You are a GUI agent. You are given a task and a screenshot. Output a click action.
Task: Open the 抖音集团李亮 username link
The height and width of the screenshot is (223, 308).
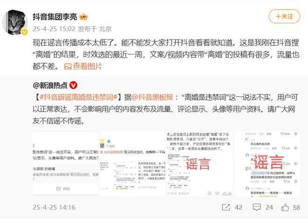55,17
